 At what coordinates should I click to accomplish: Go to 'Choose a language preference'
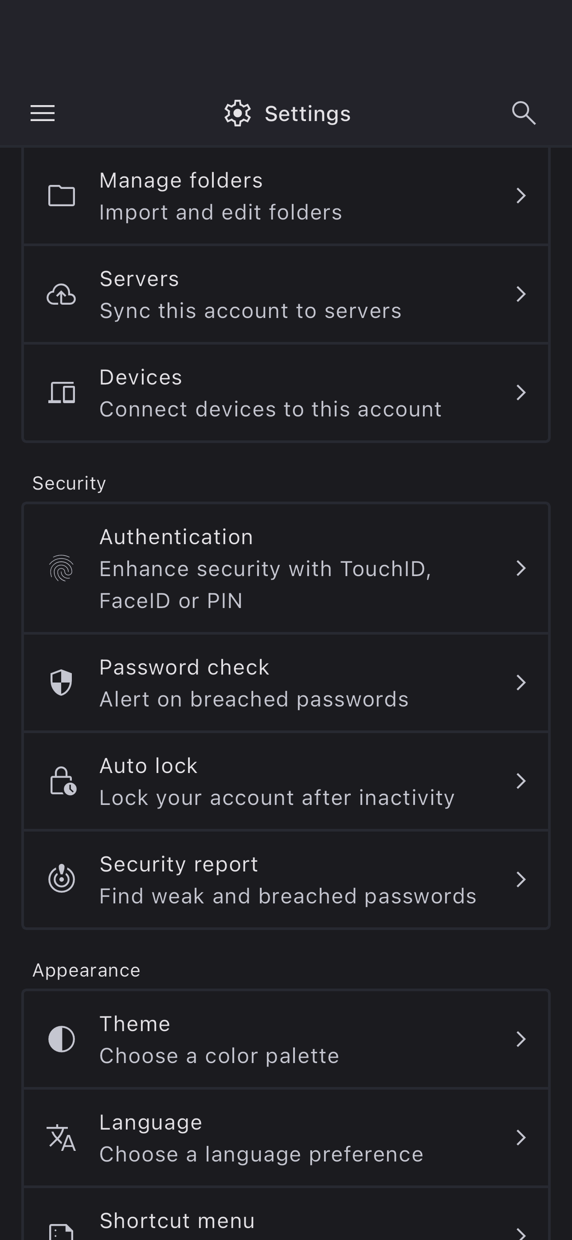[x=261, y=1154]
